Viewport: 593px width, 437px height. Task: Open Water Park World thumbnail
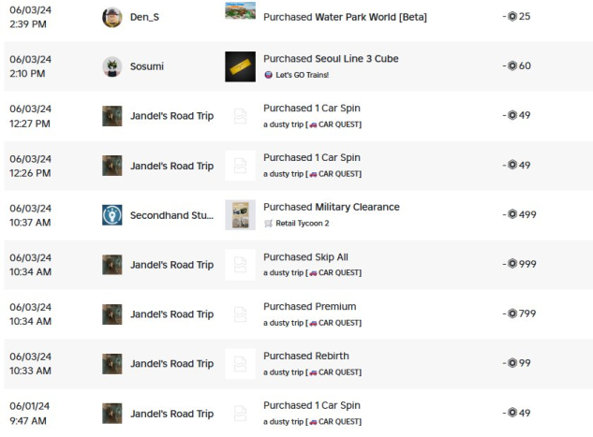coord(241,11)
